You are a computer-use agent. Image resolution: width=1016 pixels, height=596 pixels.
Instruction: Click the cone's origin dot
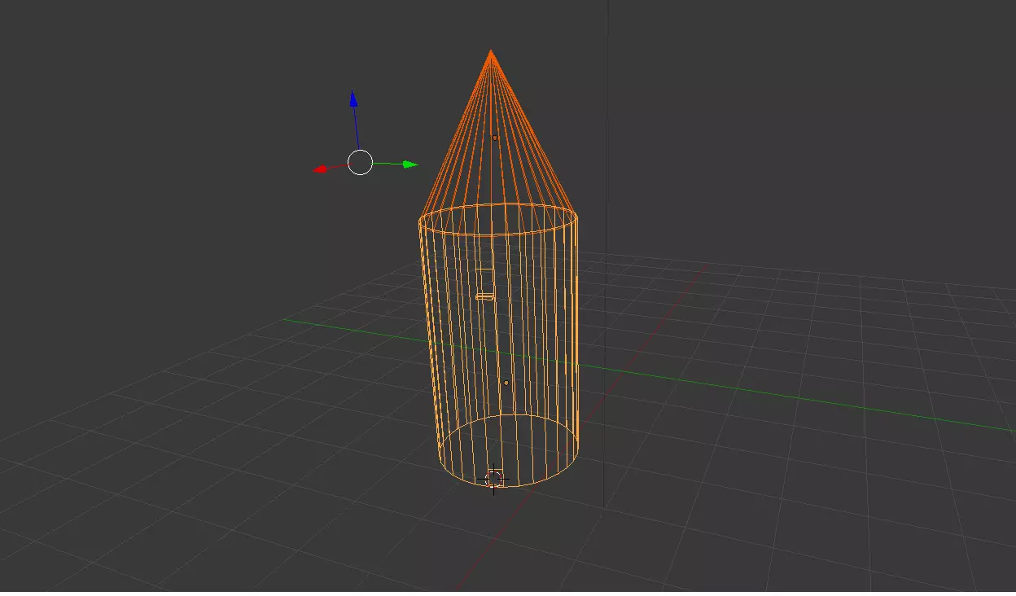click(494, 138)
